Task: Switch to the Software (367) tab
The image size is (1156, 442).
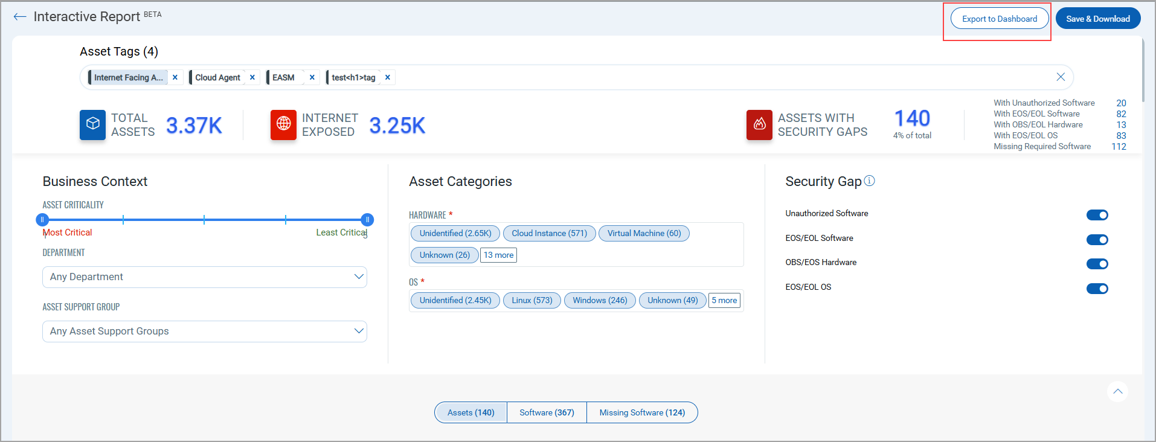Action: click(547, 412)
